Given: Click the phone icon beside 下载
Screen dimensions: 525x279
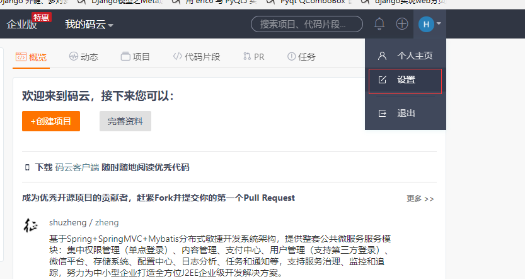Looking at the screenshot, I should click(x=27, y=167).
